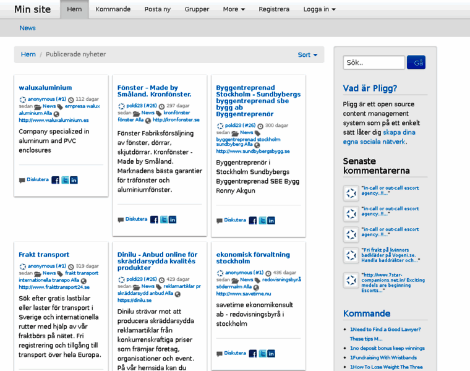
Task: Share Byggentreprenad Stockholm post on Twitter
Action: click(x=262, y=221)
